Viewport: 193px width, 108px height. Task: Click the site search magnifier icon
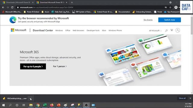pyautogui.click(x=166, y=30)
